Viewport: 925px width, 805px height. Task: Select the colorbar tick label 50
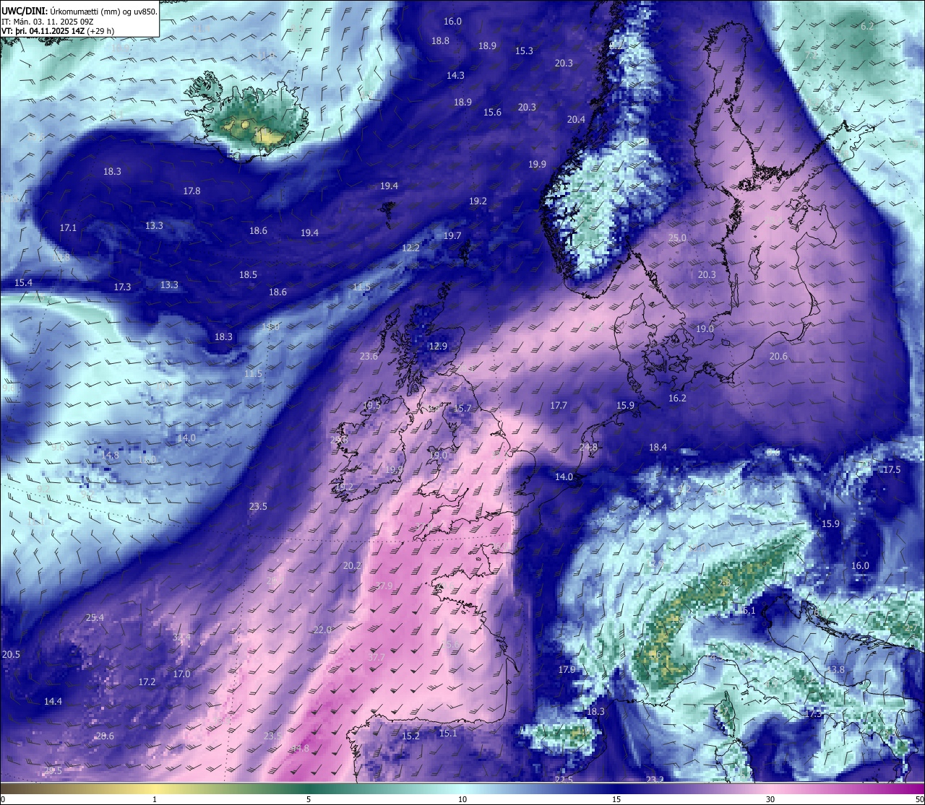(x=919, y=799)
